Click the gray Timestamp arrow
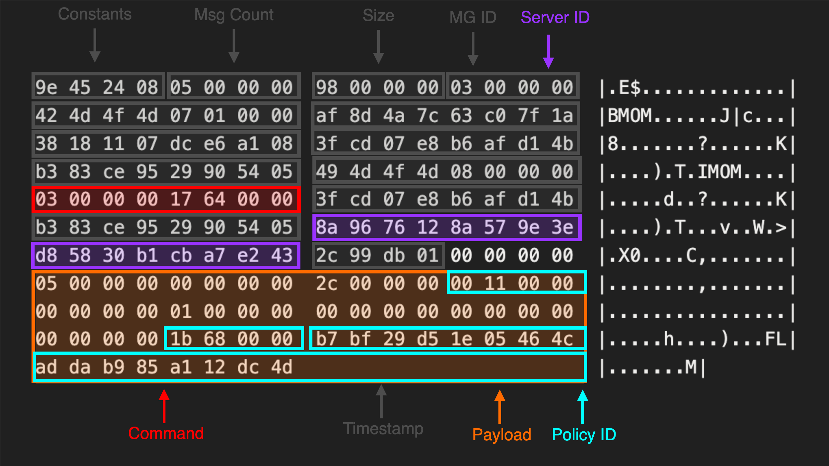This screenshot has height=466, width=829. pyautogui.click(x=381, y=402)
